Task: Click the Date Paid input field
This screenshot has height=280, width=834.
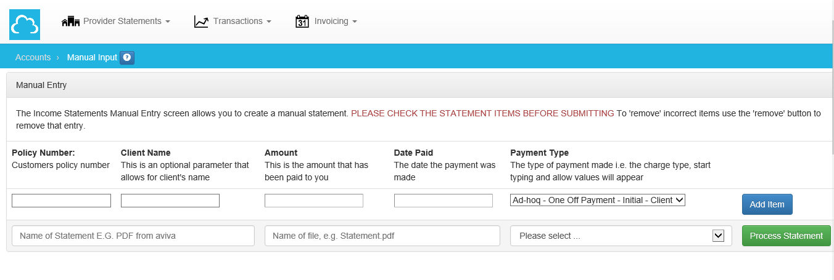Action: tap(444, 201)
